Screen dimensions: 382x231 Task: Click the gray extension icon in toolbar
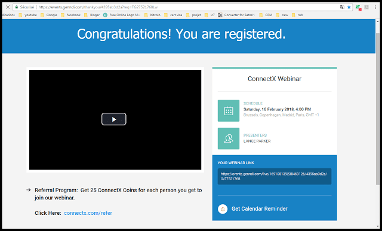366,7
